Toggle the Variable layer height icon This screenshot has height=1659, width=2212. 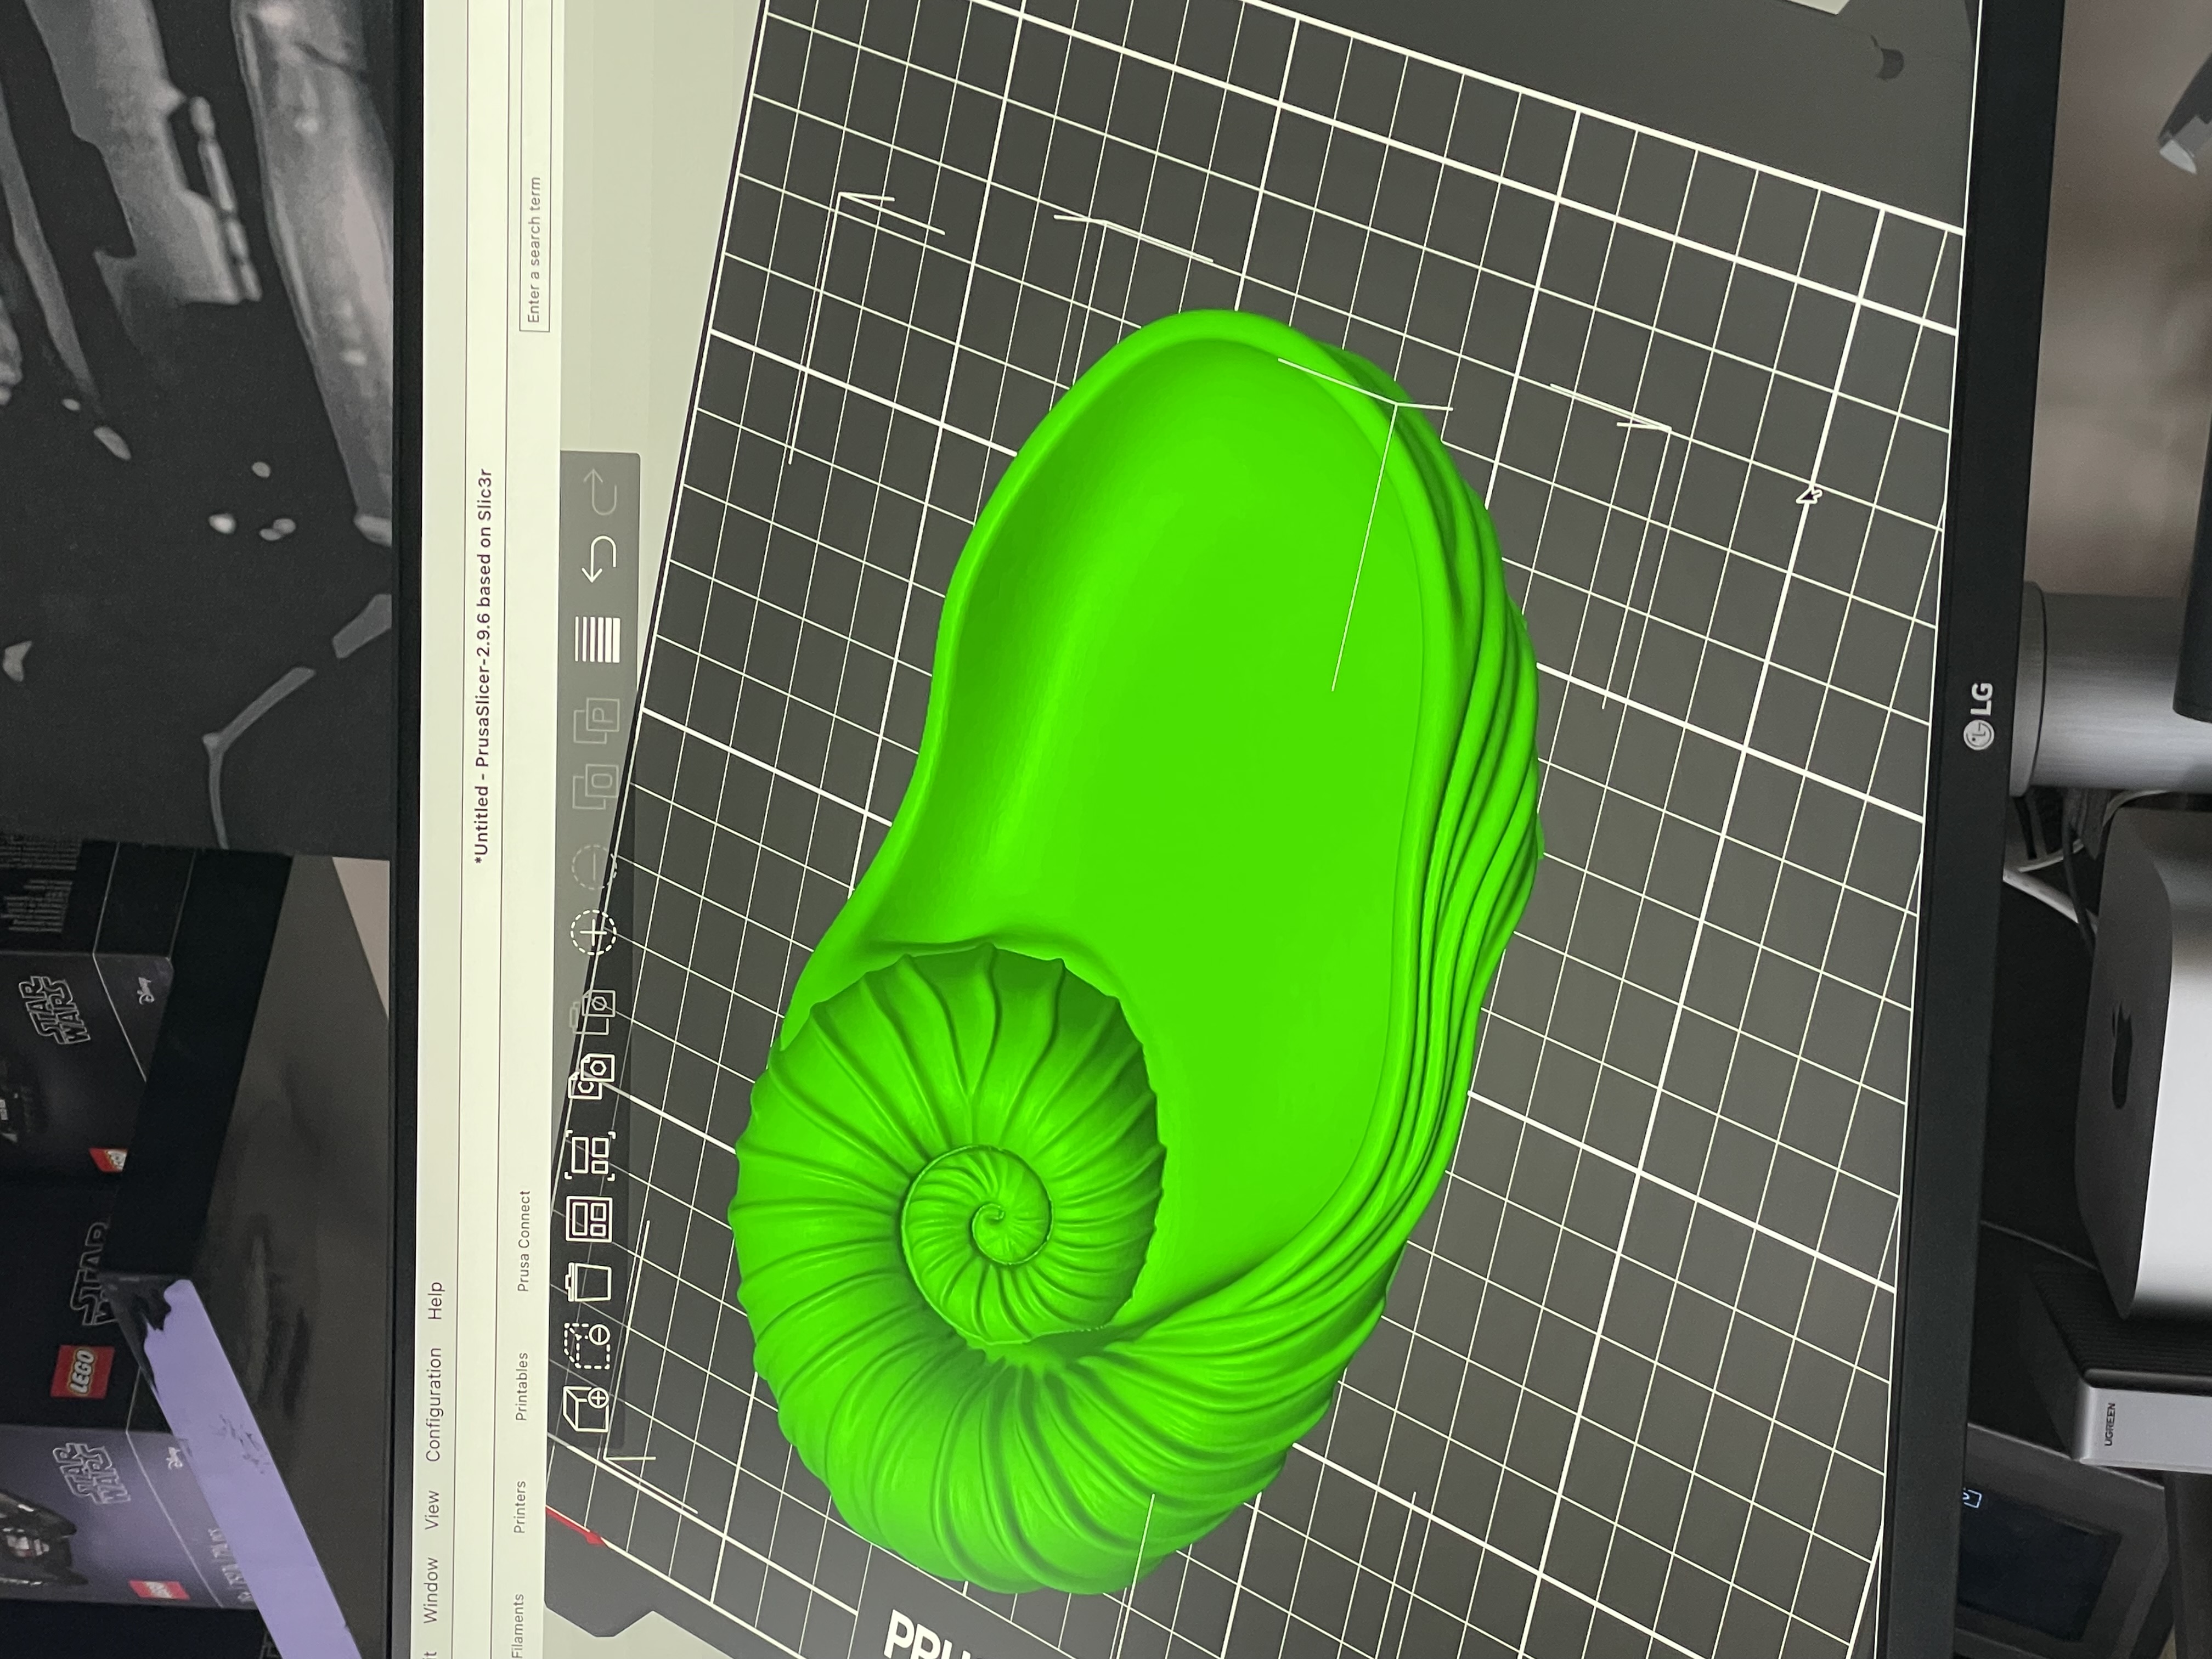598,639
